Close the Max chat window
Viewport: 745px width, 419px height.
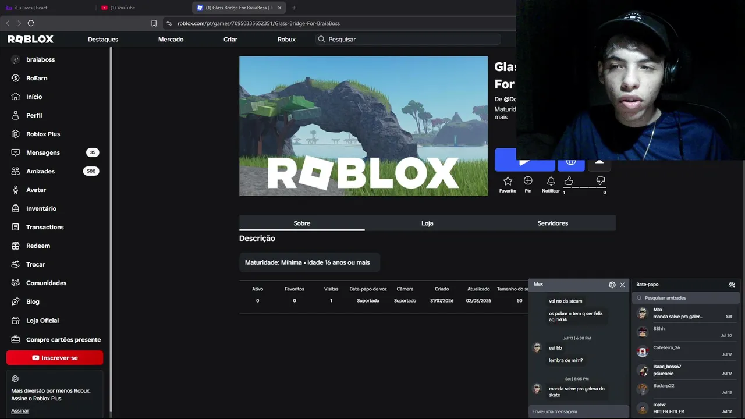pyautogui.click(x=622, y=285)
